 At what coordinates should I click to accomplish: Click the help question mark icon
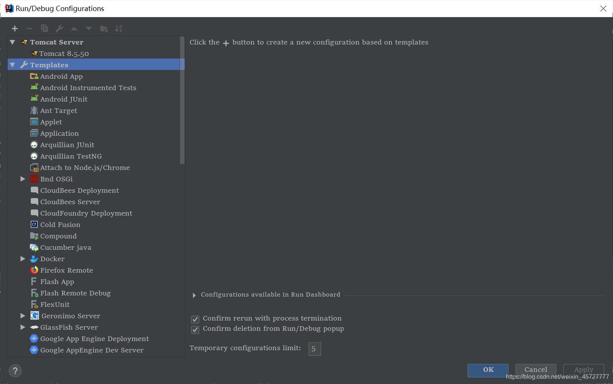(15, 371)
